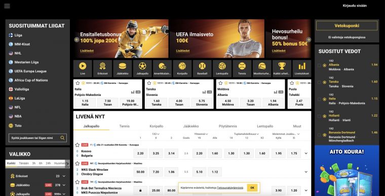Star the Kosovo vs Bulgaria live match

[78, 145]
